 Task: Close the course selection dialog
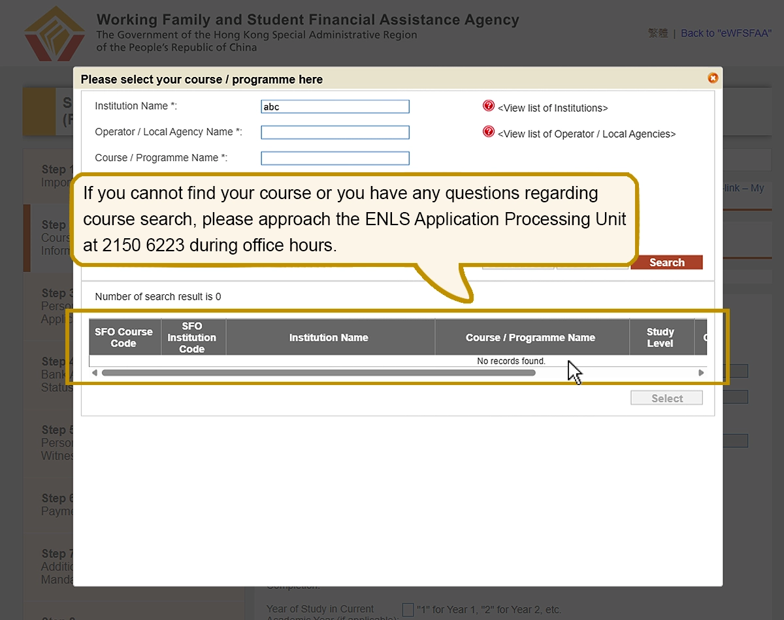(713, 78)
